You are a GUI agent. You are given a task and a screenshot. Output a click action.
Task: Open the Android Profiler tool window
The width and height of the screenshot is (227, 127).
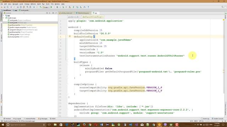point(29,119)
